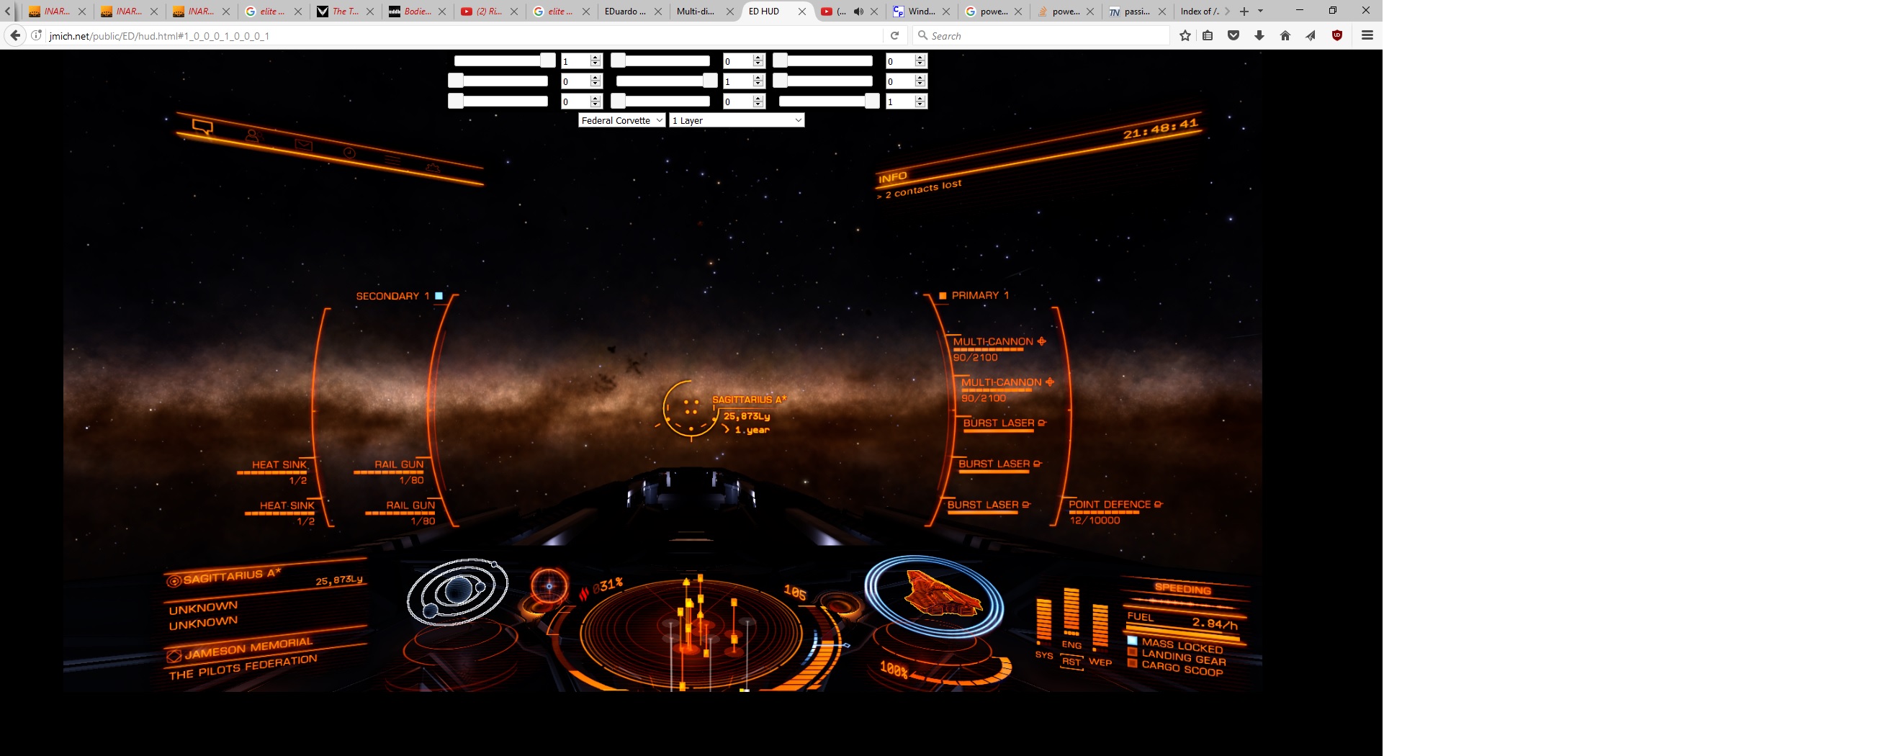Reload the page with the refresh icon
The height and width of the screenshot is (756, 1901).
point(894,35)
